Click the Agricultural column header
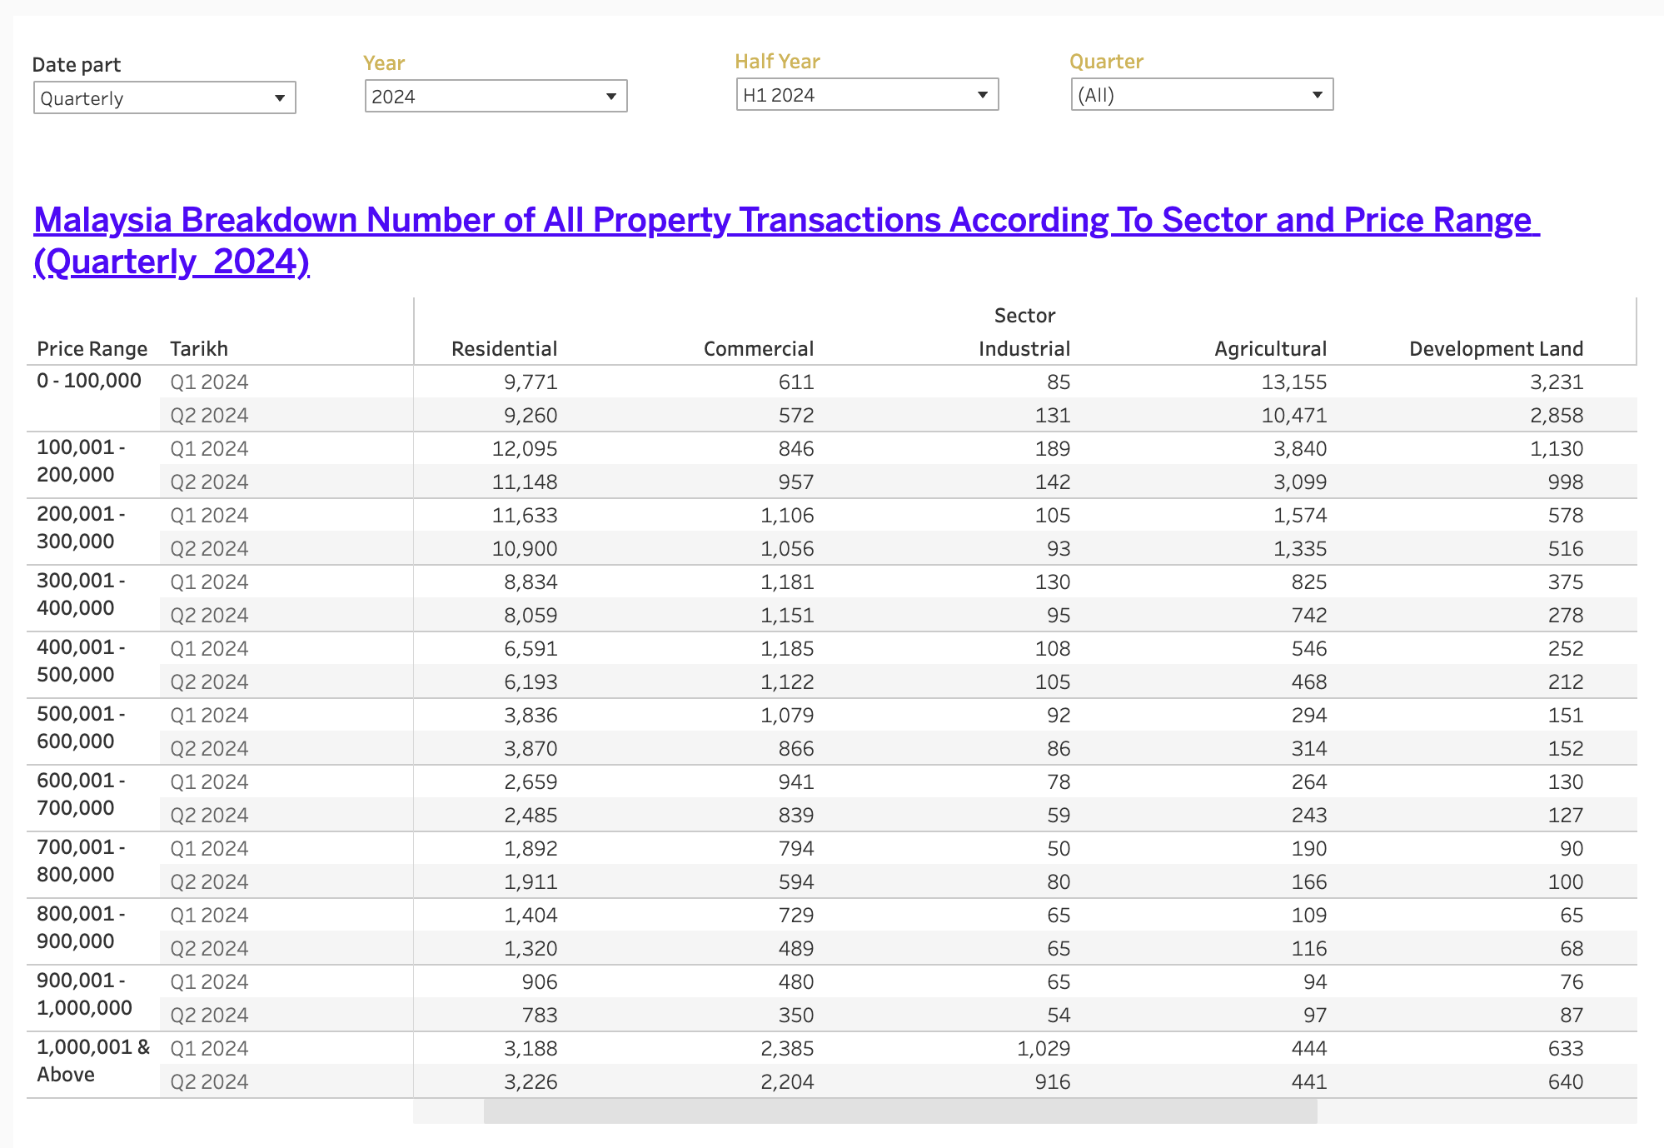This screenshot has height=1148, width=1664. [1270, 348]
